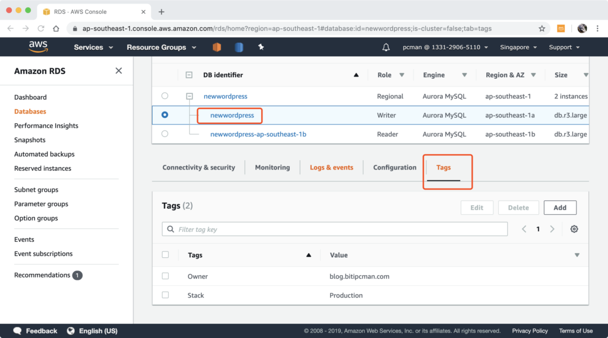Click the pin shortcuts icon
Screen dimensions: 608x338
261,47
